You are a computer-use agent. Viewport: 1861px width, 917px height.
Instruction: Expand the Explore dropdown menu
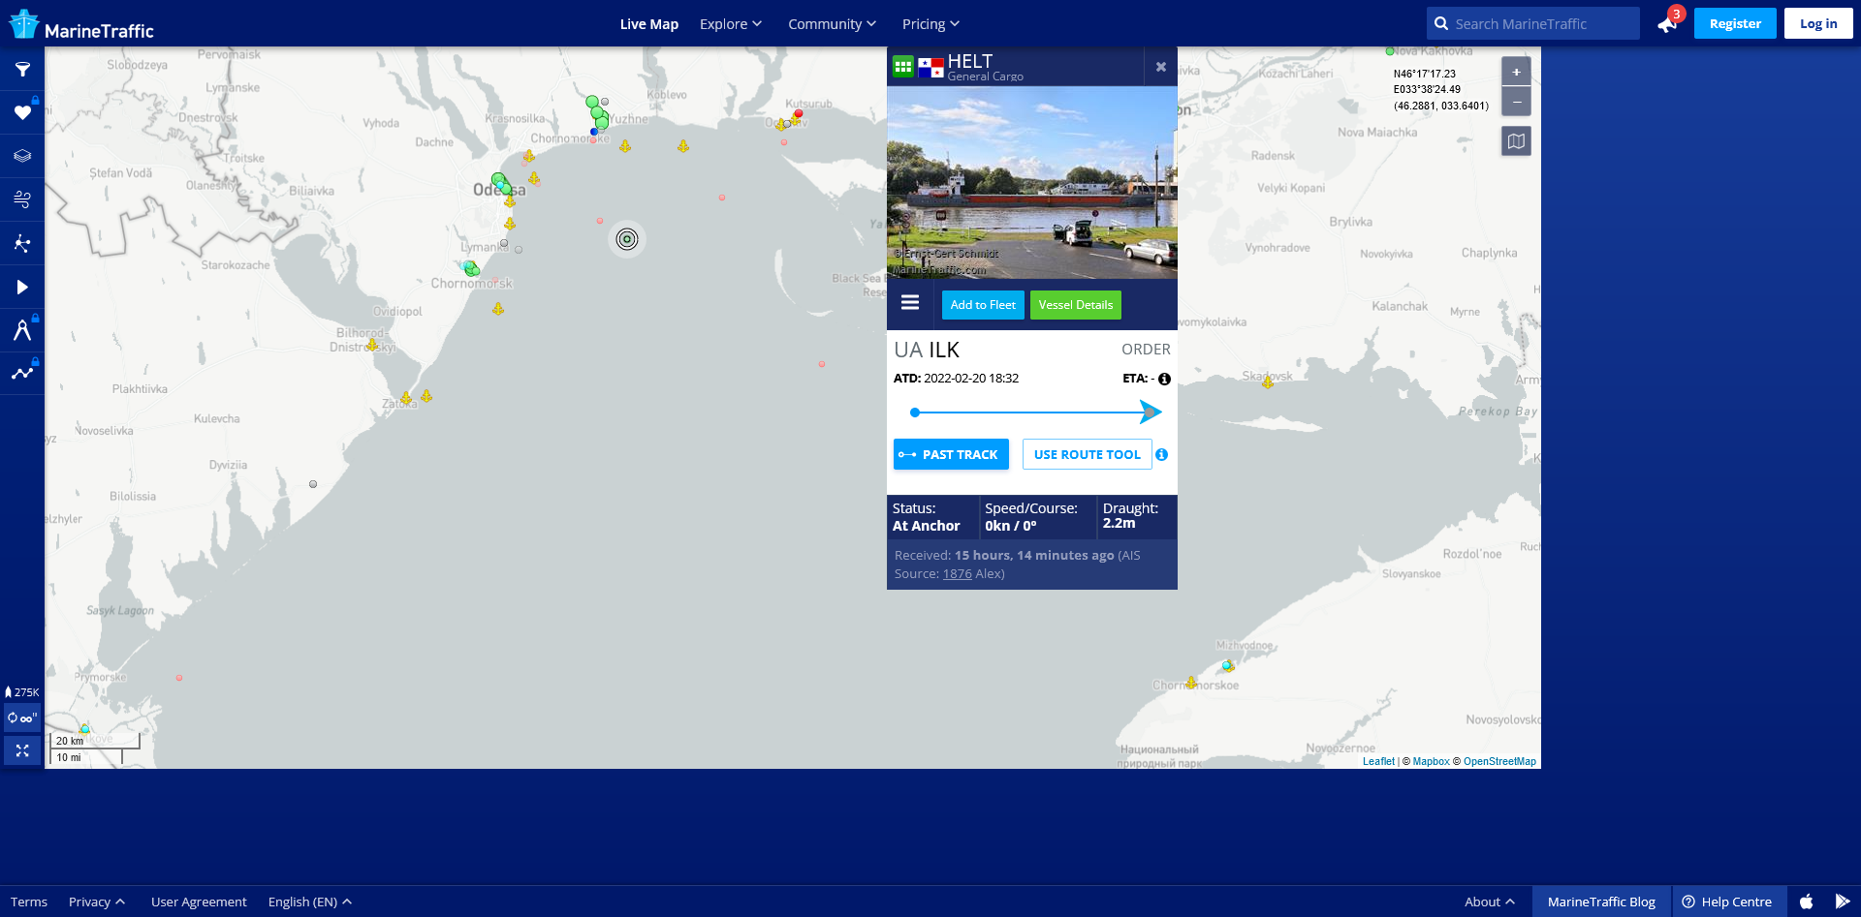tap(731, 24)
